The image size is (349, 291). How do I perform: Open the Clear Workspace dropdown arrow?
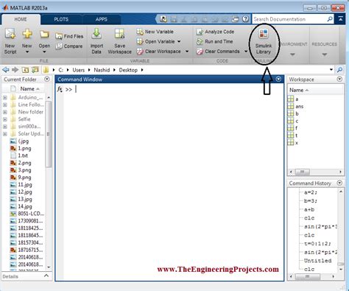coord(187,52)
